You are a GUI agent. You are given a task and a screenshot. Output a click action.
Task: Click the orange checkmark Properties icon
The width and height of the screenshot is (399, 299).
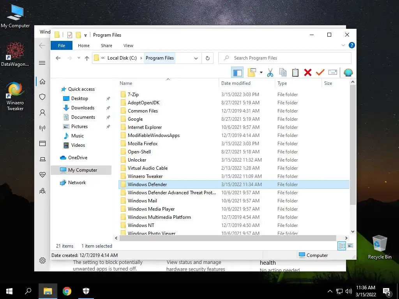point(320,72)
